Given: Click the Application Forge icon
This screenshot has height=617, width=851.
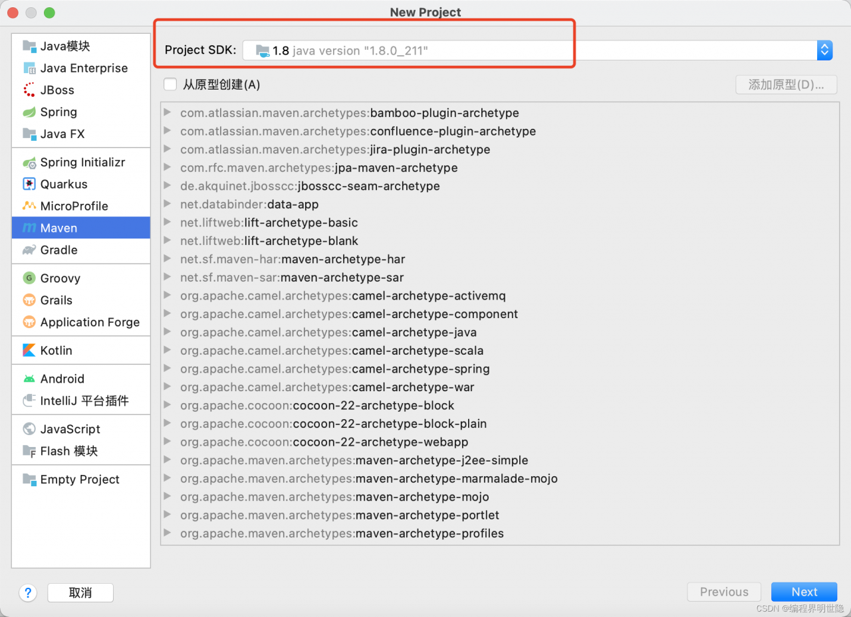Looking at the screenshot, I should tap(29, 322).
